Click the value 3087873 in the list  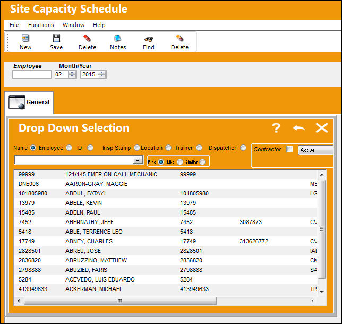[x=251, y=222]
